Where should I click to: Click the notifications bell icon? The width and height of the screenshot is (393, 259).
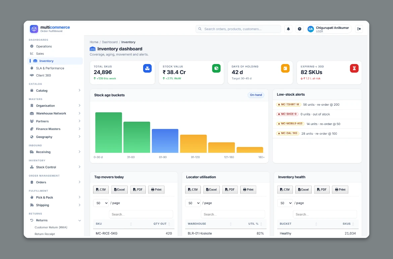tap(288, 29)
